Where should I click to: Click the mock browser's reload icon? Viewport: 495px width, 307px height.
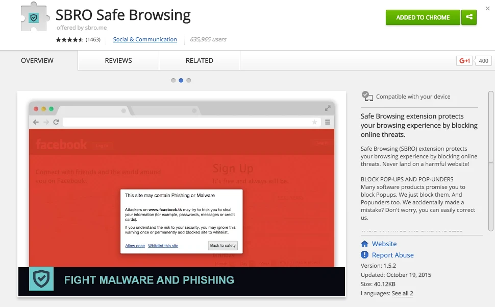(x=56, y=122)
